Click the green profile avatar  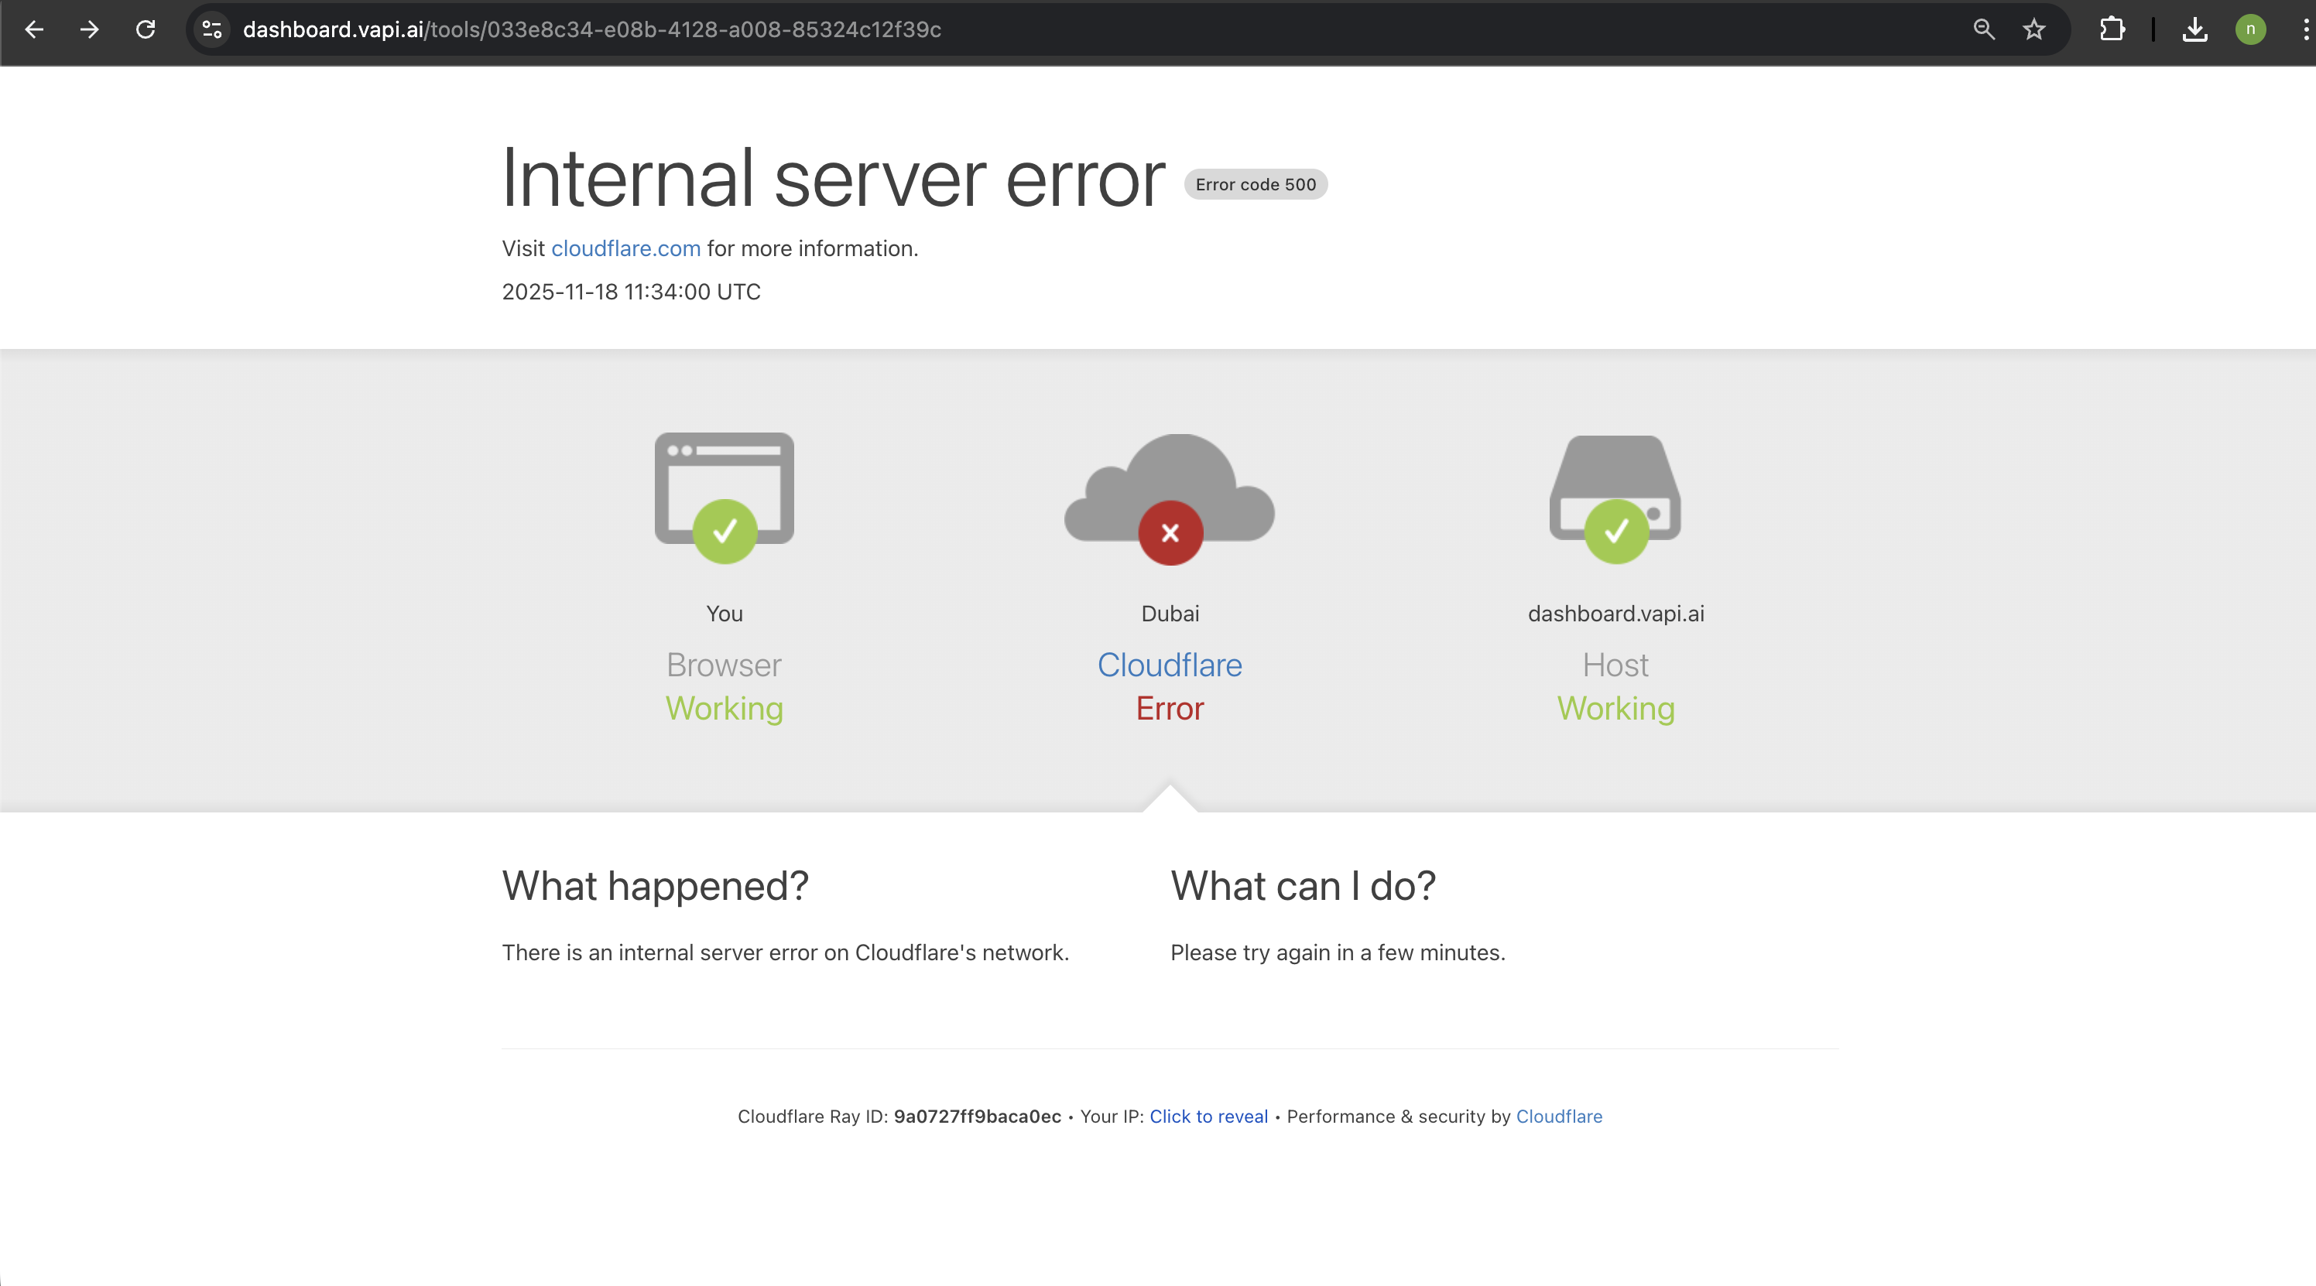2250,29
